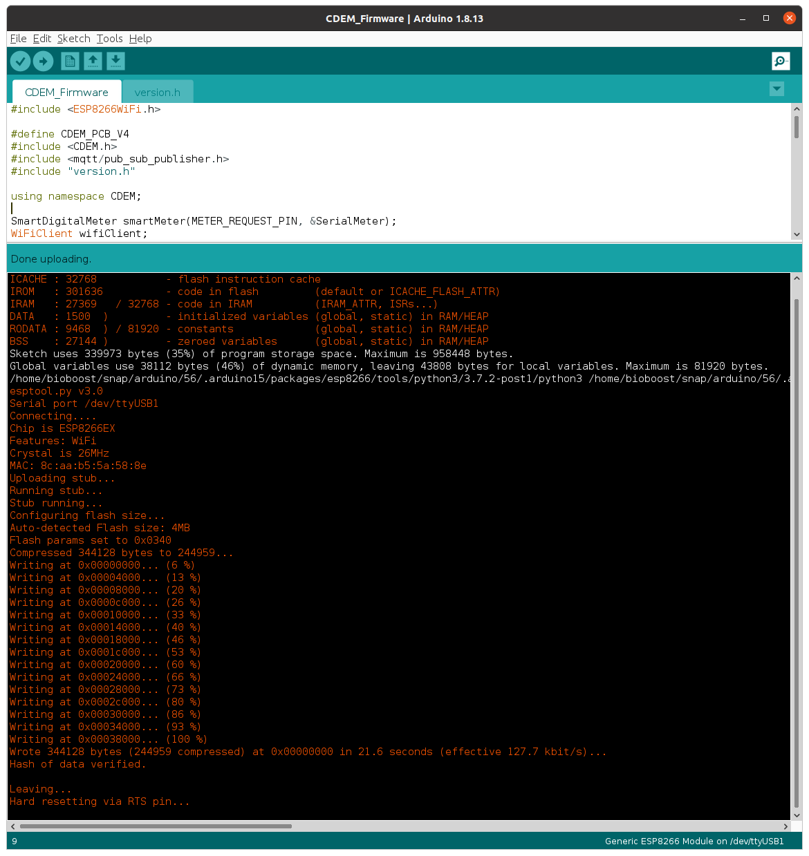This screenshot has height=856, width=809.
Task: Open a sketch using the up-arrow icon
Action: (93, 61)
